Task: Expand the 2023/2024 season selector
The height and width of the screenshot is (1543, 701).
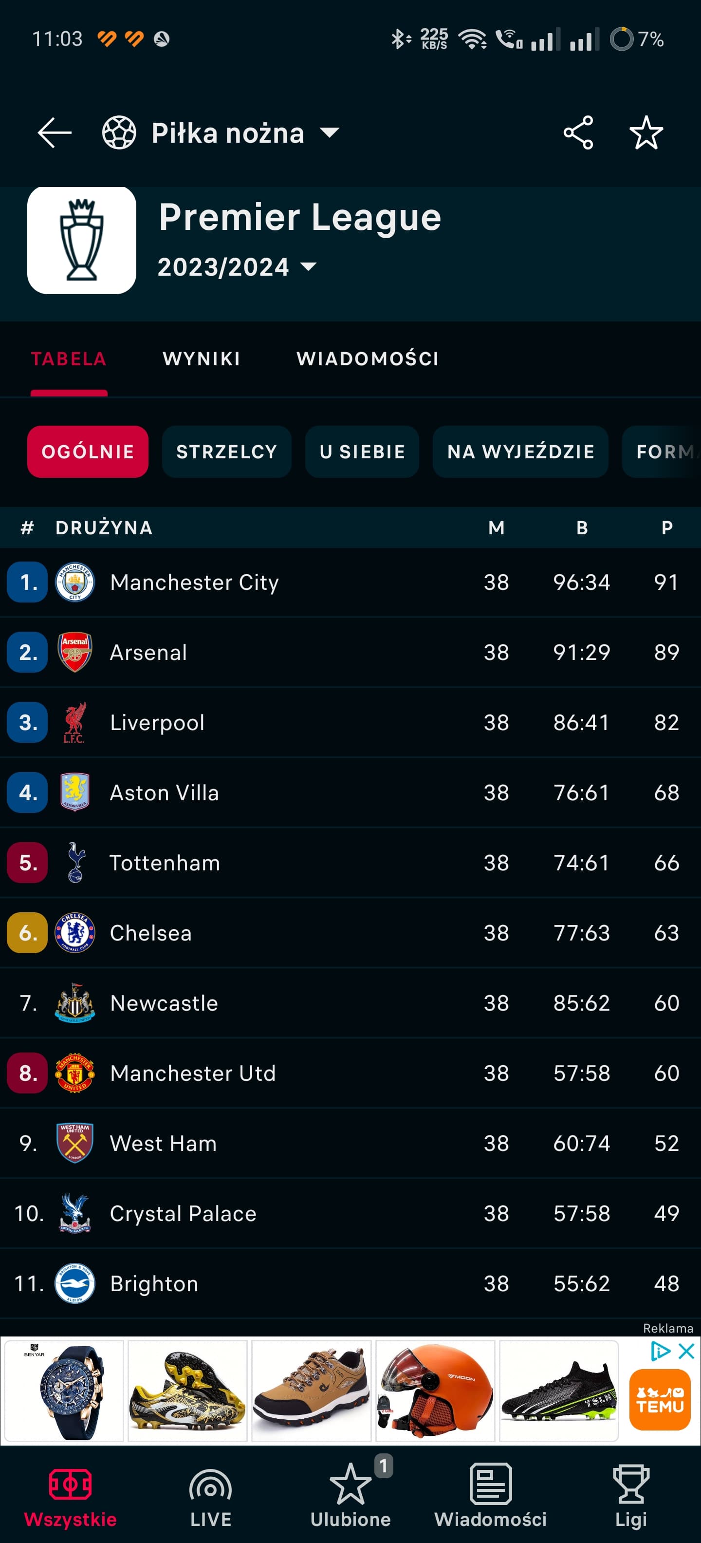Action: 237,266
